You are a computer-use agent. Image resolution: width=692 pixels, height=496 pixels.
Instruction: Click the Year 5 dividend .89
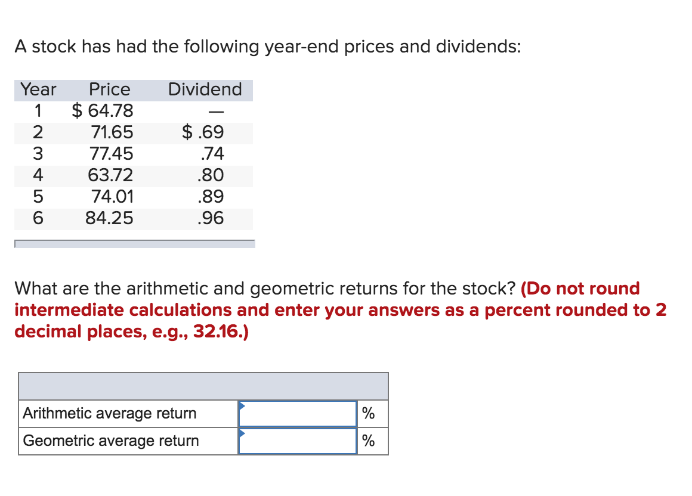tap(211, 197)
